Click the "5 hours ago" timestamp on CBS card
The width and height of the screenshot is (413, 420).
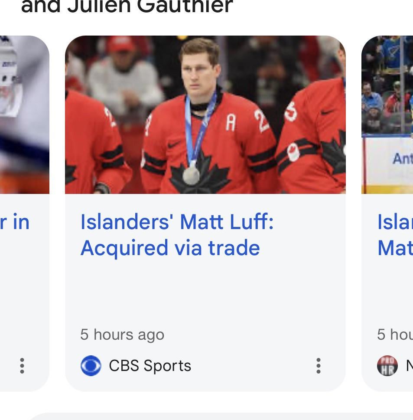tap(122, 335)
